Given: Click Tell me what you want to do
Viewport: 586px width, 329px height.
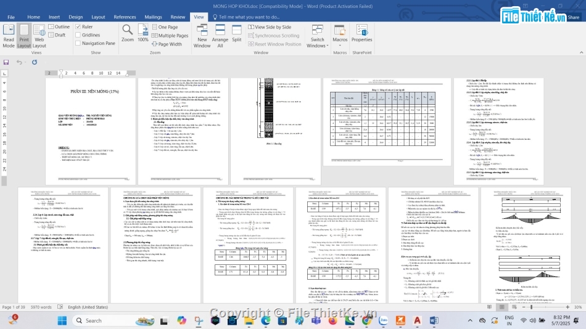Looking at the screenshot, I should coord(246,17).
